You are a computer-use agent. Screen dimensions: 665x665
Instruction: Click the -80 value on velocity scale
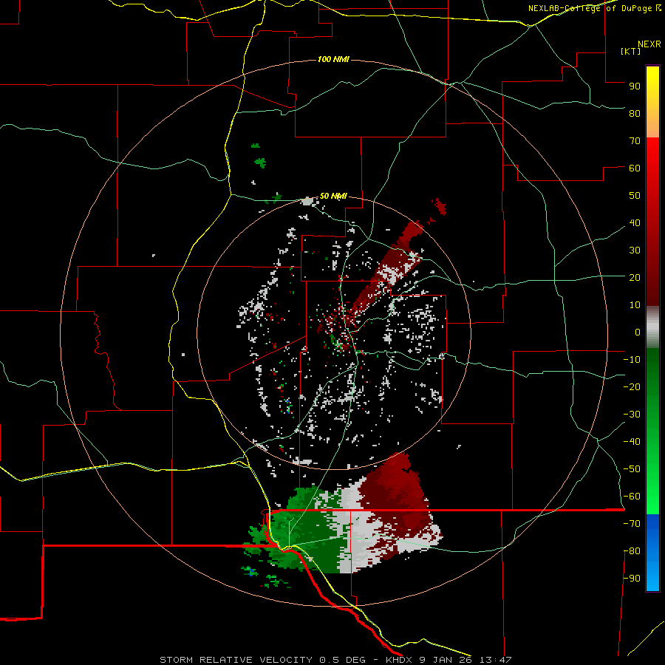click(x=632, y=551)
